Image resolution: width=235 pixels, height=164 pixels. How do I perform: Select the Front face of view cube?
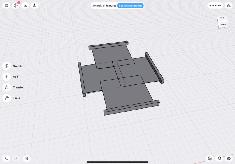coord(223,24)
